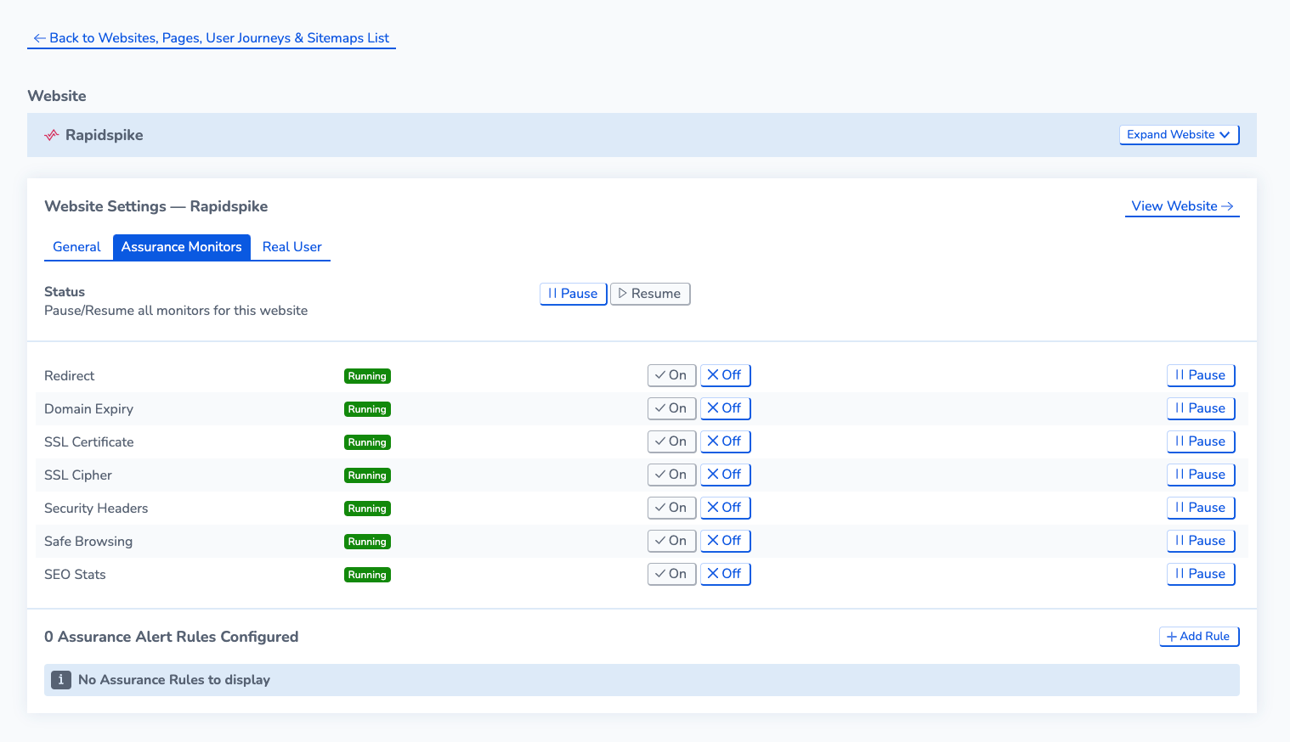Image resolution: width=1290 pixels, height=742 pixels.
Task: Click the plus icon in the Add Rule button
Action: coord(1171,636)
